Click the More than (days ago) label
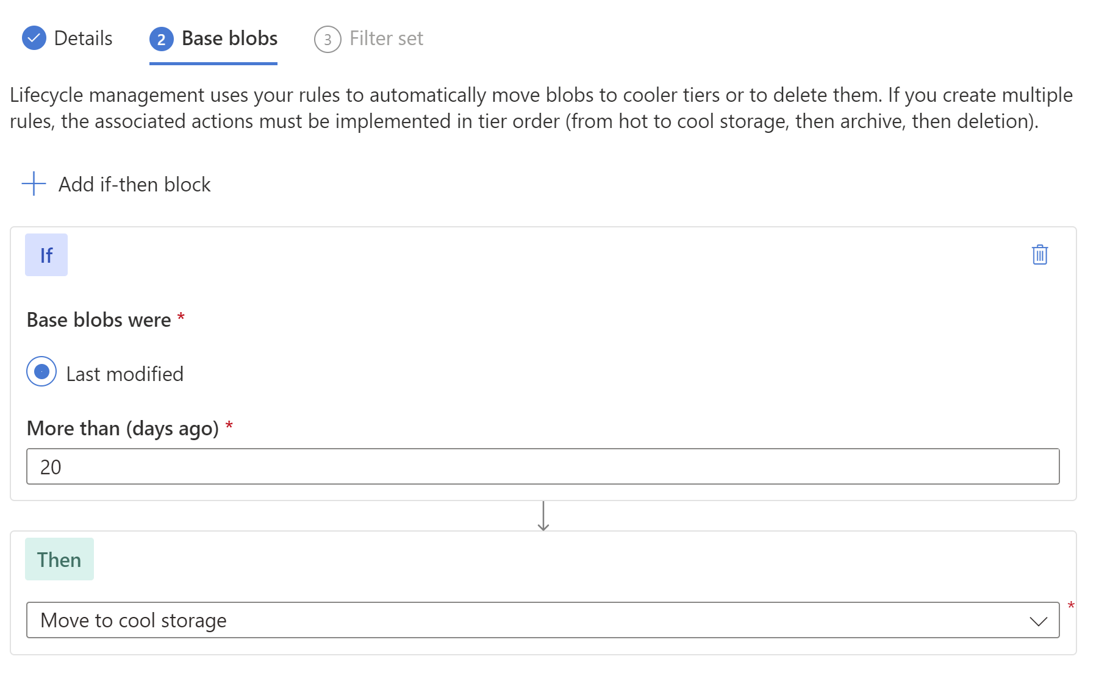This screenshot has height=684, width=1110. [123, 428]
